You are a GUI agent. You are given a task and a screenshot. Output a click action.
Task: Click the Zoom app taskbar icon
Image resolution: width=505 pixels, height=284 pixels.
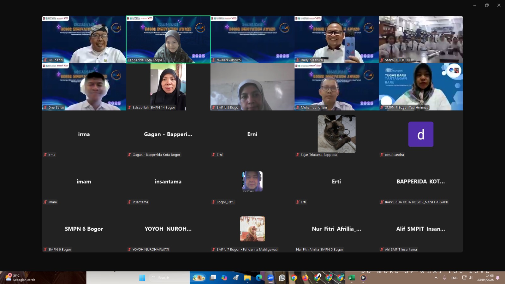[270, 278]
